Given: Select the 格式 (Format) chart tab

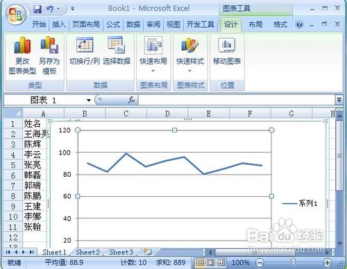Looking at the screenshot, I should pos(280,24).
